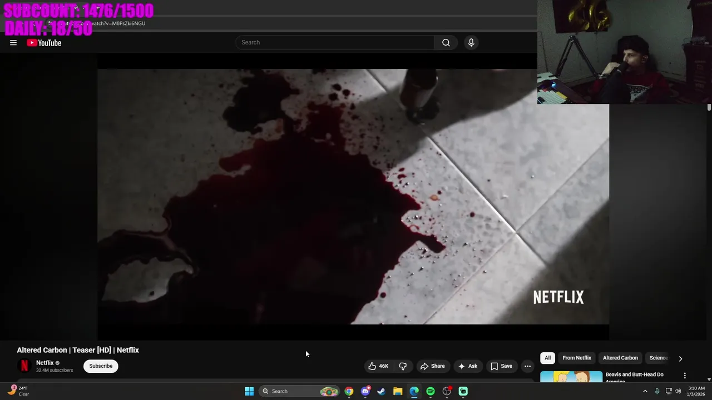The width and height of the screenshot is (712, 400).
Task: Show next filter chips with arrow
Action: [680, 358]
